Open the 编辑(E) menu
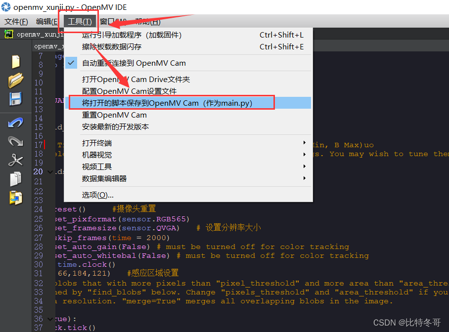The image size is (449, 332). 47,21
